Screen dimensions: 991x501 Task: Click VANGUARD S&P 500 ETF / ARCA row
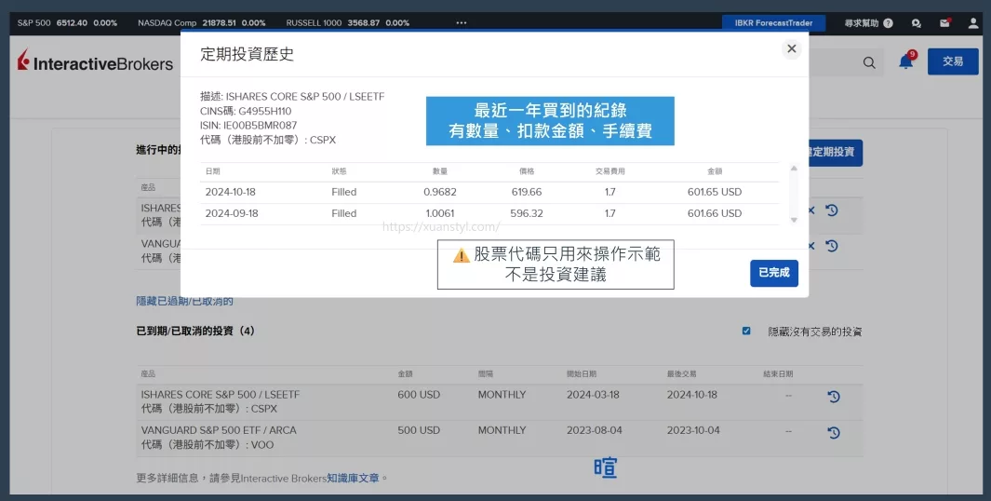(x=219, y=430)
